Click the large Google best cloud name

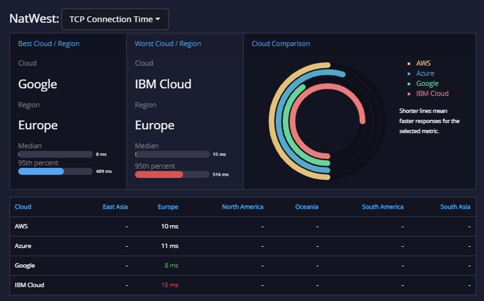(38, 84)
